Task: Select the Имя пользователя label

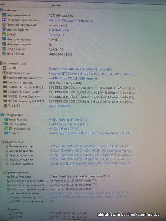Action: (19, 44)
